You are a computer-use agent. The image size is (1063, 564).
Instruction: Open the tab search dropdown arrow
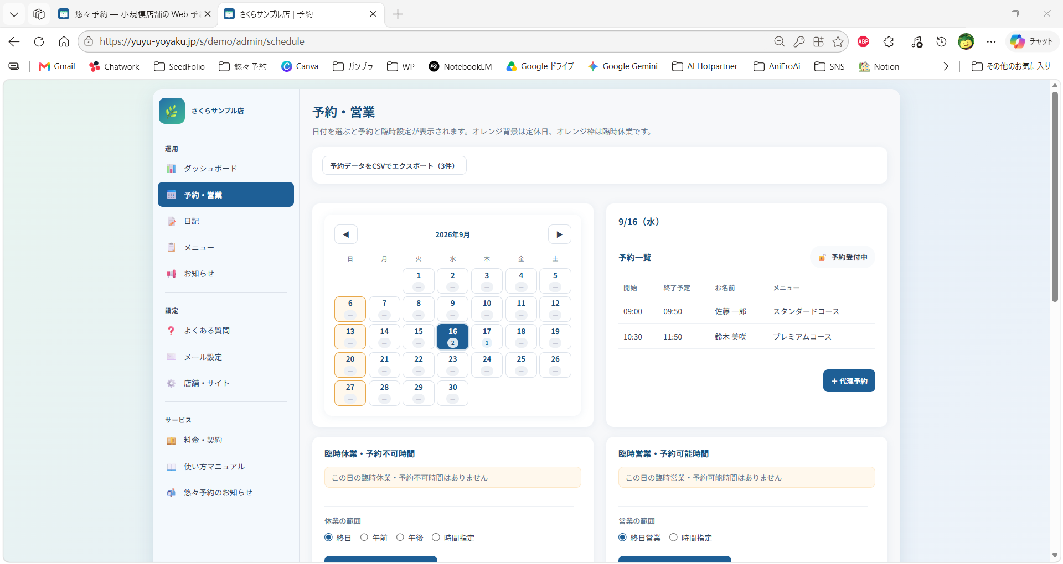click(x=14, y=14)
